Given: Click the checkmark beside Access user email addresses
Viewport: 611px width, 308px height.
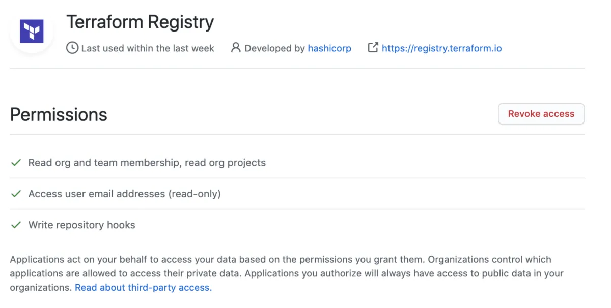Looking at the screenshot, I should click(x=16, y=194).
